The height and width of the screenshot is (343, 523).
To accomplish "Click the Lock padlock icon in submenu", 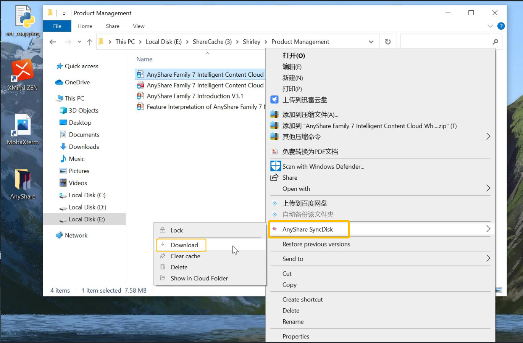I will [x=163, y=230].
